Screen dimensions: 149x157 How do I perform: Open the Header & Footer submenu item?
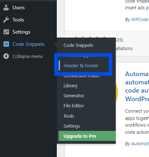coord(81,66)
